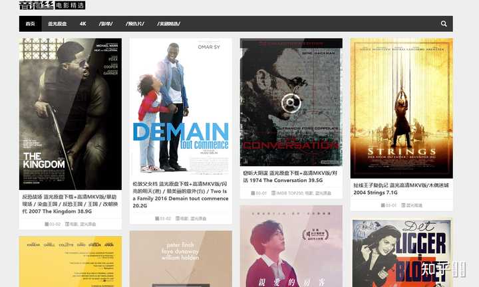
Task: Open the Demain tout commence 20.2G title link
Action: [180, 195]
